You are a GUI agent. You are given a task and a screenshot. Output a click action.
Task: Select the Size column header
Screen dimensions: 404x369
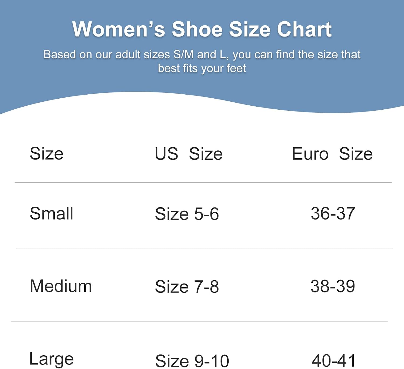[47, 153]
